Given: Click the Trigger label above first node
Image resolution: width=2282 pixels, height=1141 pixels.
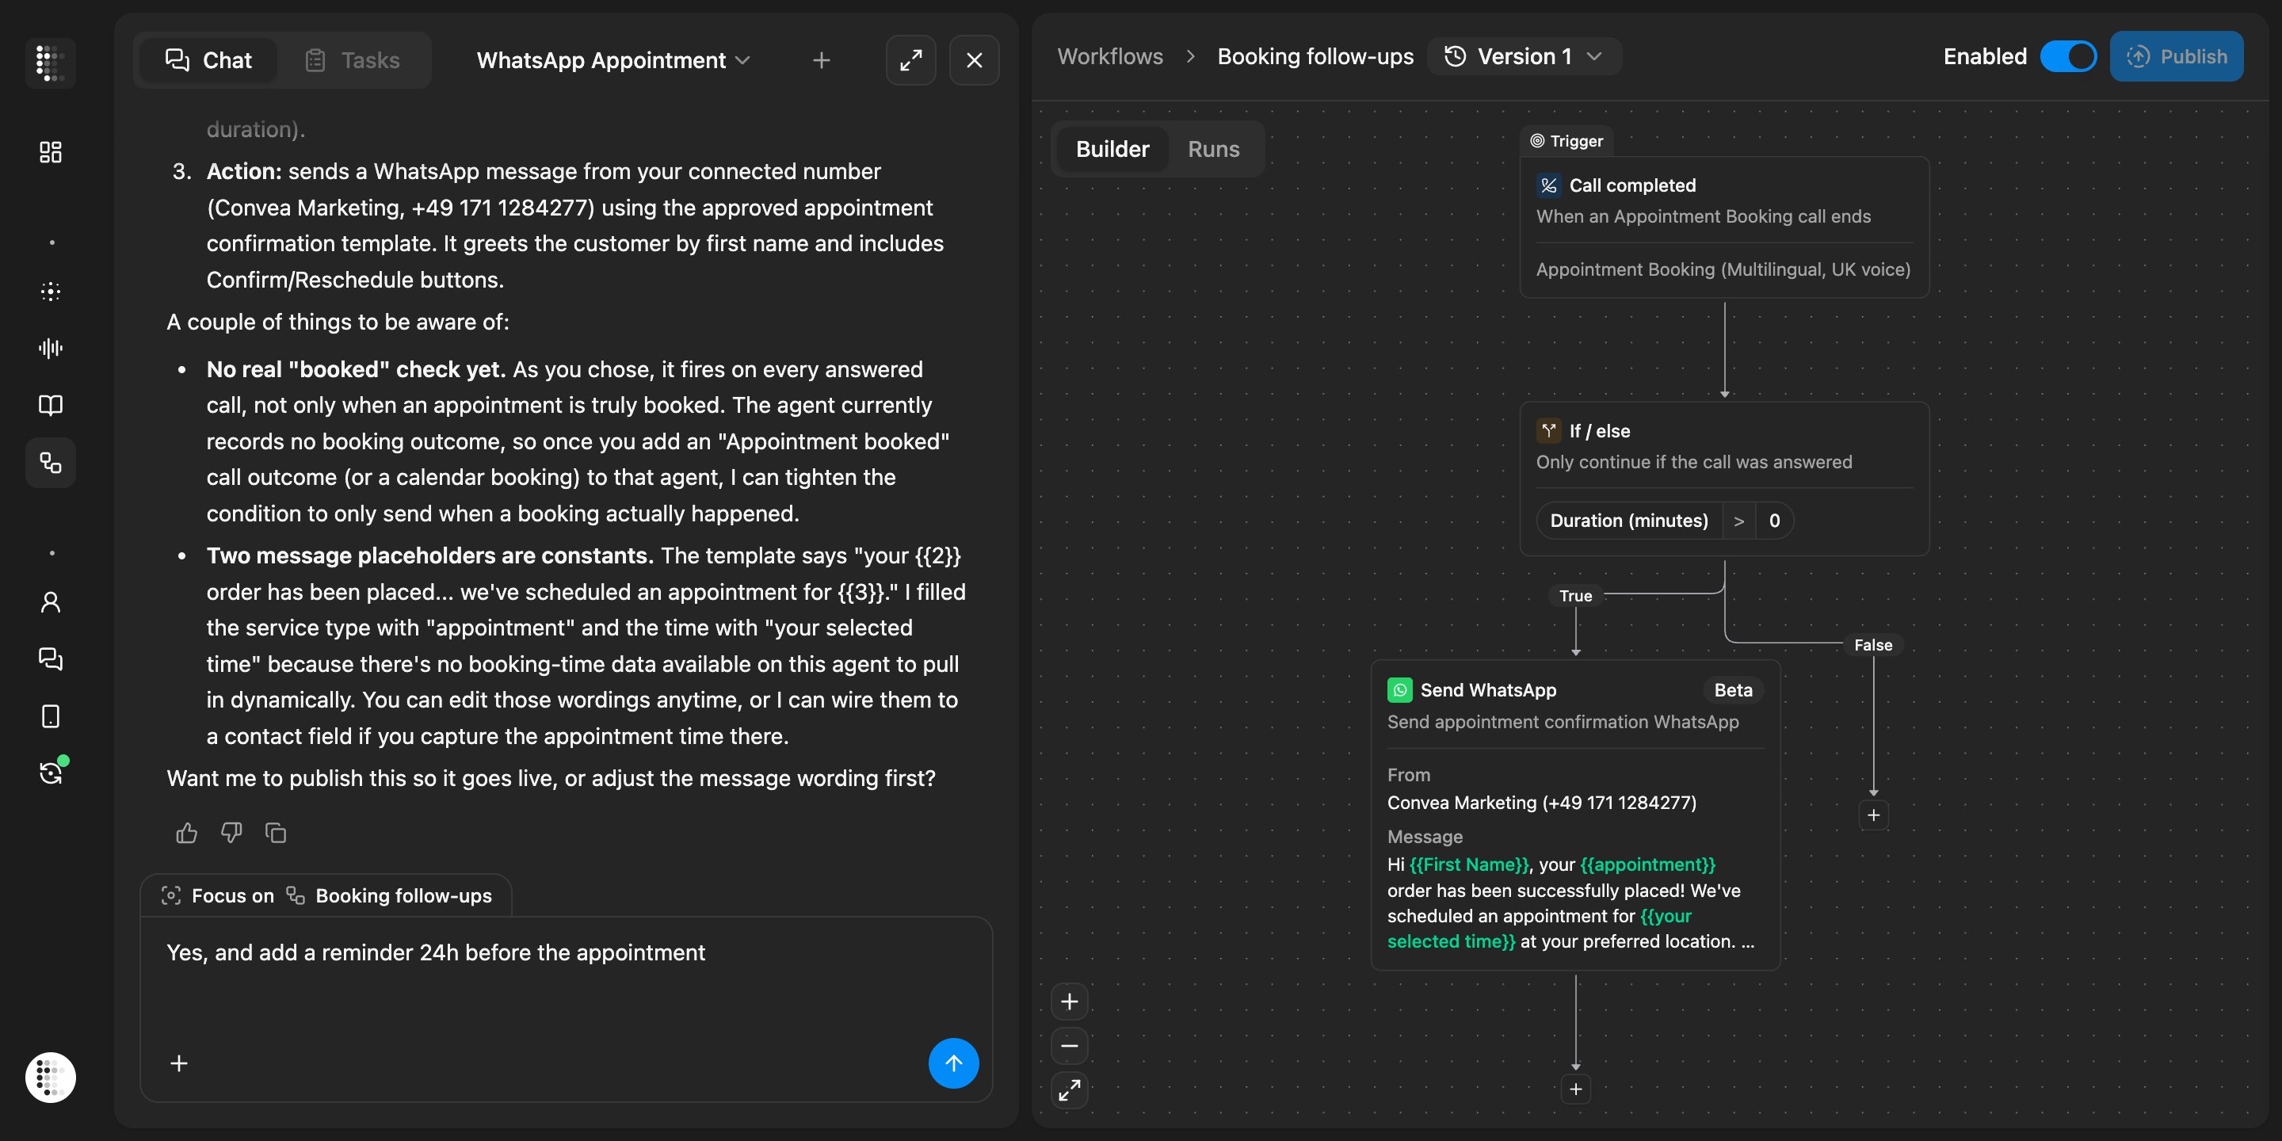Looking at the screenshot, I should [1567, 141].
